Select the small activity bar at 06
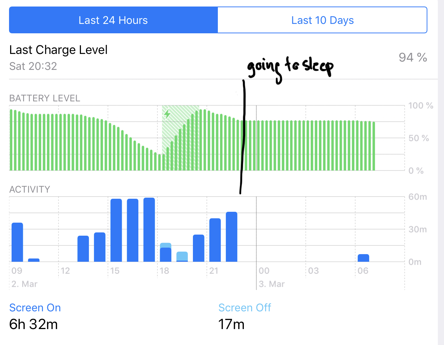 [x=363, y=258]
